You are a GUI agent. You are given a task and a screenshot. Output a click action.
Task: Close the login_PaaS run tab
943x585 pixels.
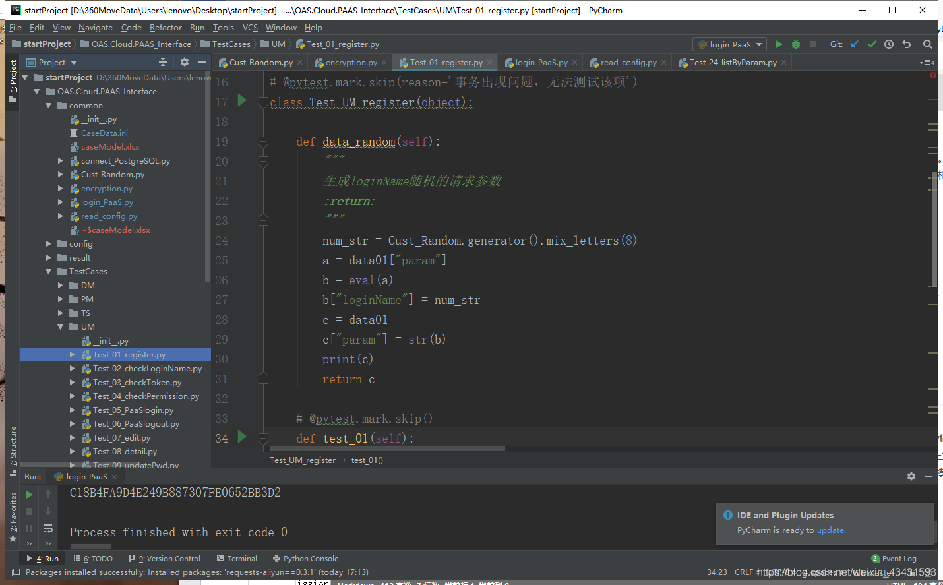pyautogui.click(x=115, y=477)
